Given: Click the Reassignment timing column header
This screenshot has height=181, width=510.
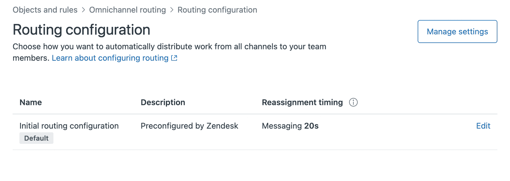Looking at the screenshot, I should click(303, 102).
